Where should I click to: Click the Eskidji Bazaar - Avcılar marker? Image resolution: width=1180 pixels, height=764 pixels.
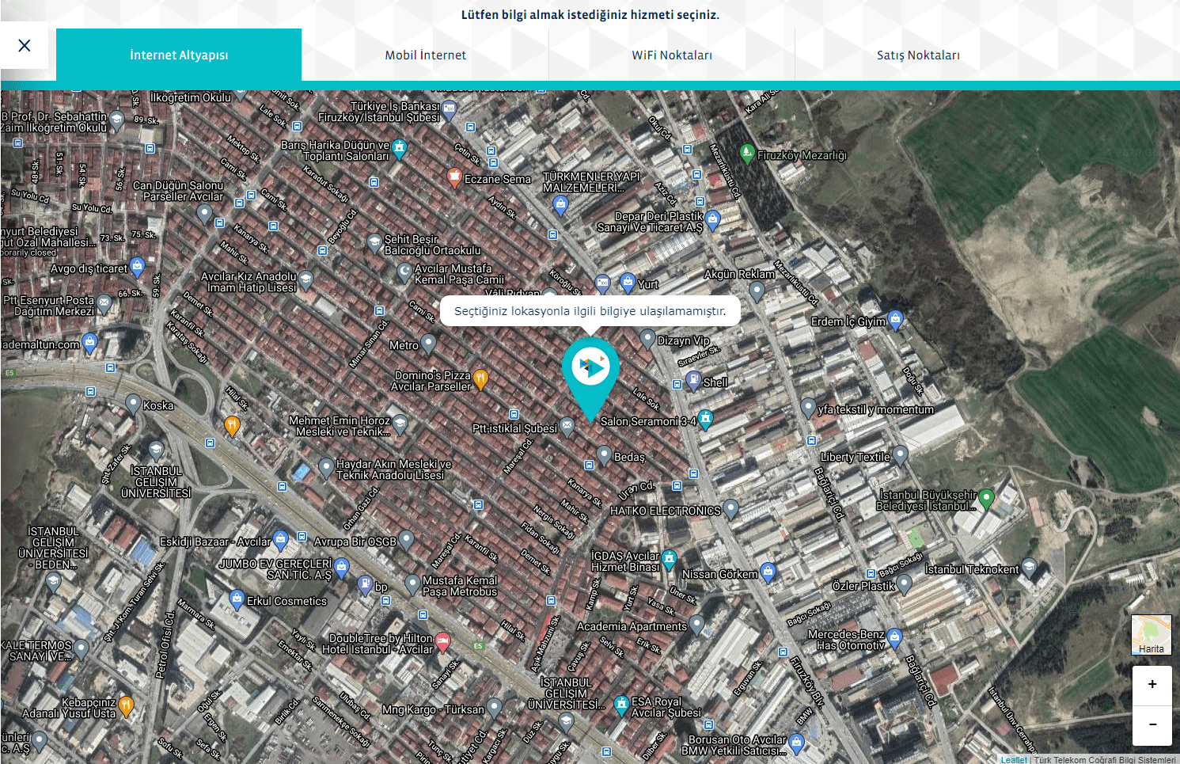[x=280, y=539]
